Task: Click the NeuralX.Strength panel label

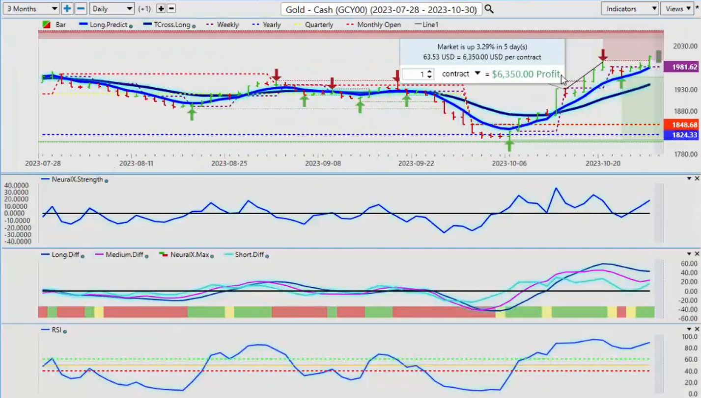Action: tap(77, 179)
